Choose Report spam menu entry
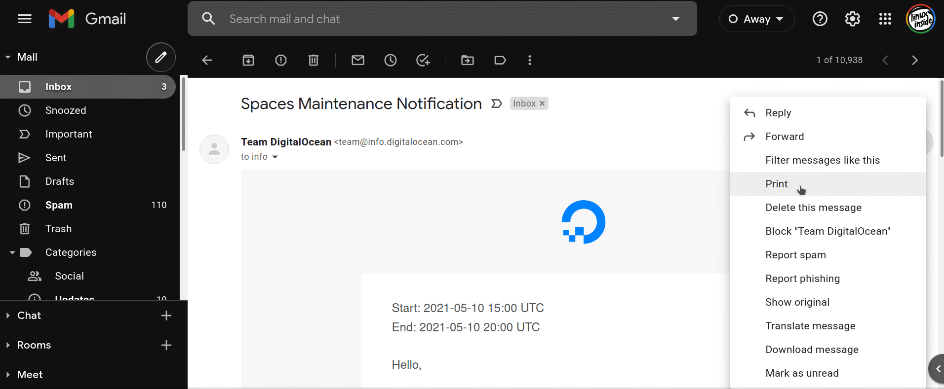 [x=828, y=255]
